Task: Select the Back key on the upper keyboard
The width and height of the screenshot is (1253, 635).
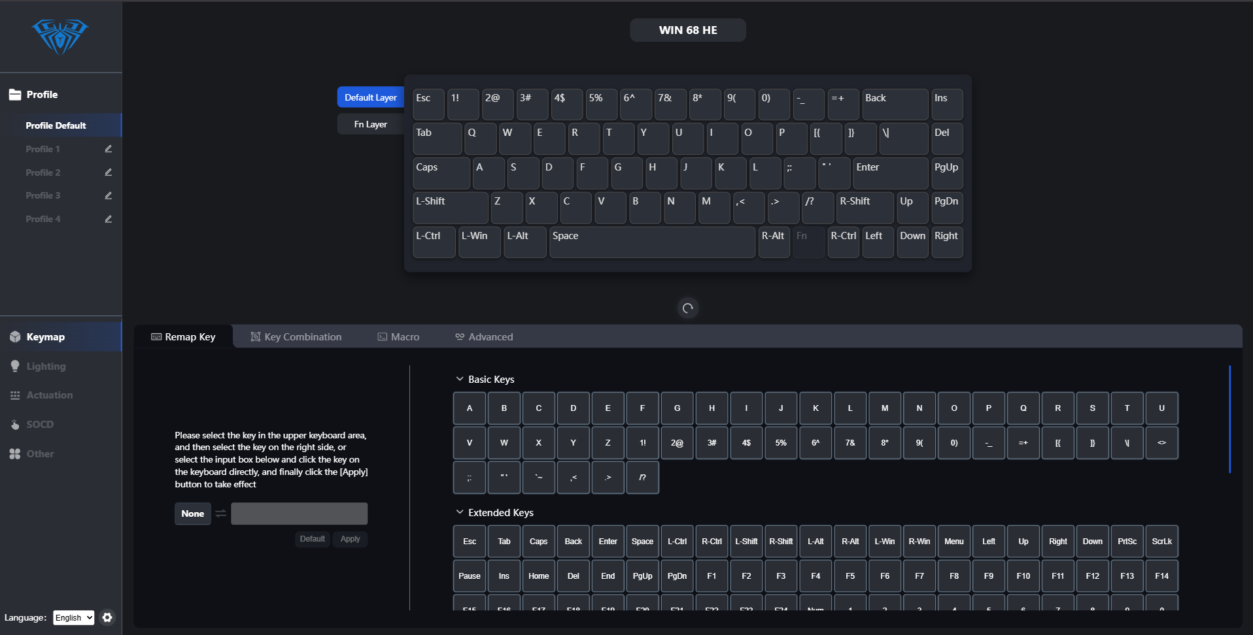Action: 895,105
